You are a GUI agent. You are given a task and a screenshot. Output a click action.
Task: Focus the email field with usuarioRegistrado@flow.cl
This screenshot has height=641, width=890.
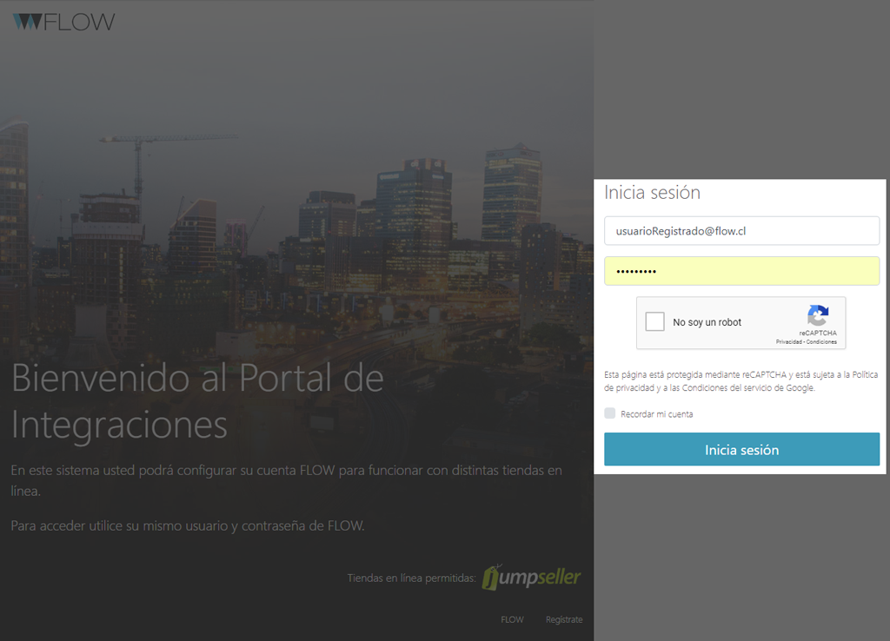pos(741,231)
